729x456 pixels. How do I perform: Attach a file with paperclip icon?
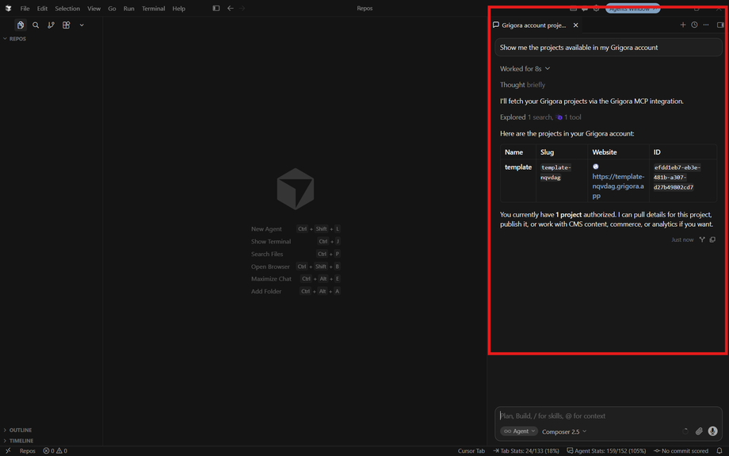pos(699,431)
